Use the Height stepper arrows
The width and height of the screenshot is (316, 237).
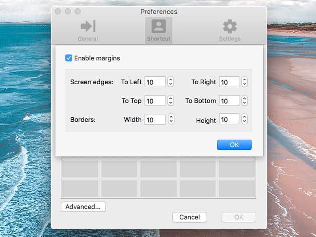[244, 119]
